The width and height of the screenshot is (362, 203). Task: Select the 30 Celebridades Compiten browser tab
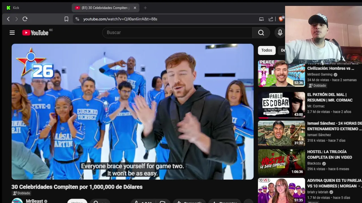pos(105,8)
